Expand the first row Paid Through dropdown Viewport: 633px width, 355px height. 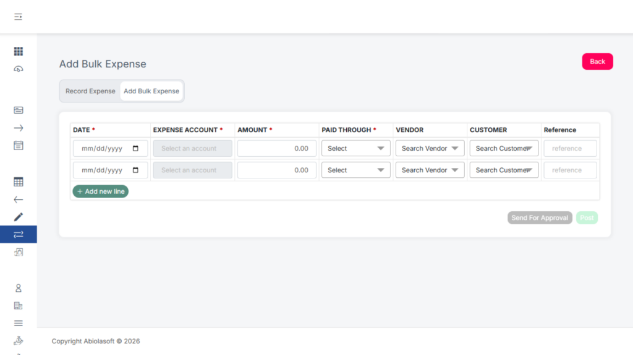click(355, 148)
